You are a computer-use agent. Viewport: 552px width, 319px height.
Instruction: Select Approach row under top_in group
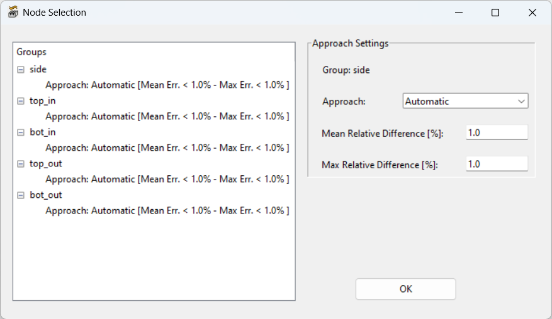click(x=167, y=116)
